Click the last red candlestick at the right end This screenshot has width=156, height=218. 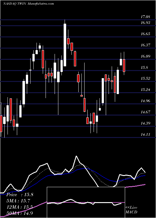[x=124, y=65]
